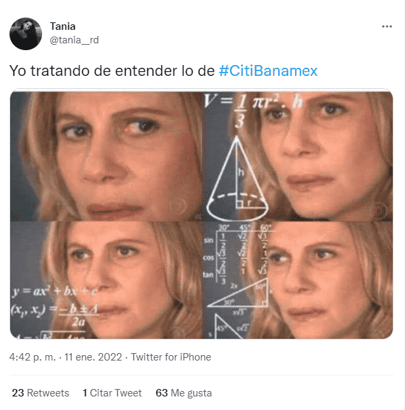This screenshot has width=405, height=410.
Task: Open the three-dot more options menu
Action: point(387,26)
